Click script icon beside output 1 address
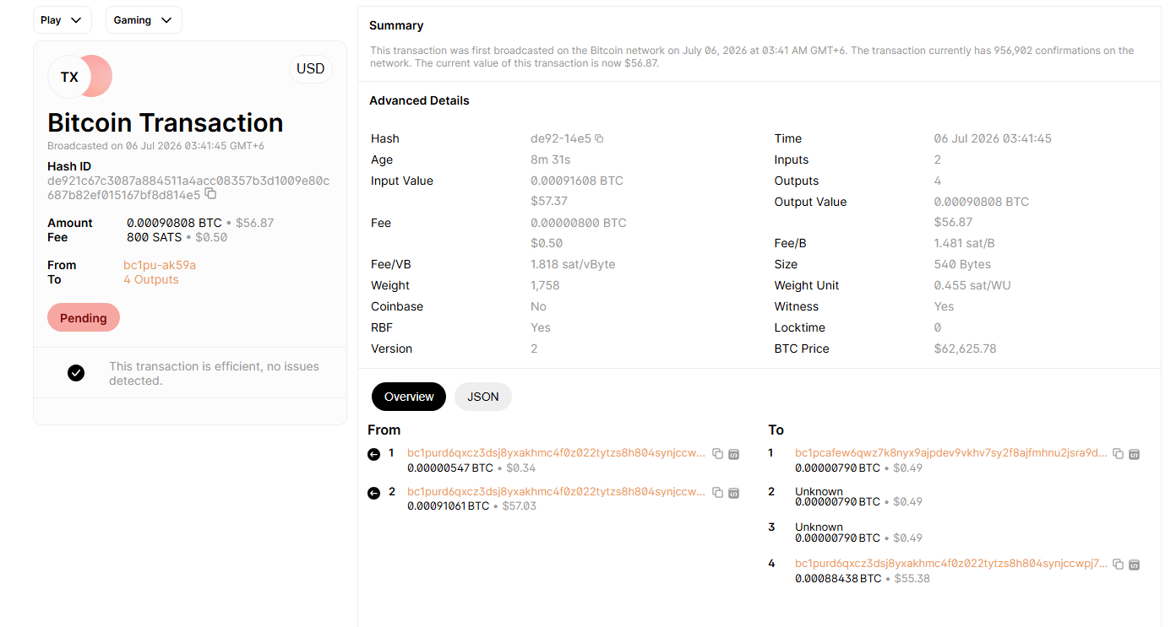 pos(1134,454)
